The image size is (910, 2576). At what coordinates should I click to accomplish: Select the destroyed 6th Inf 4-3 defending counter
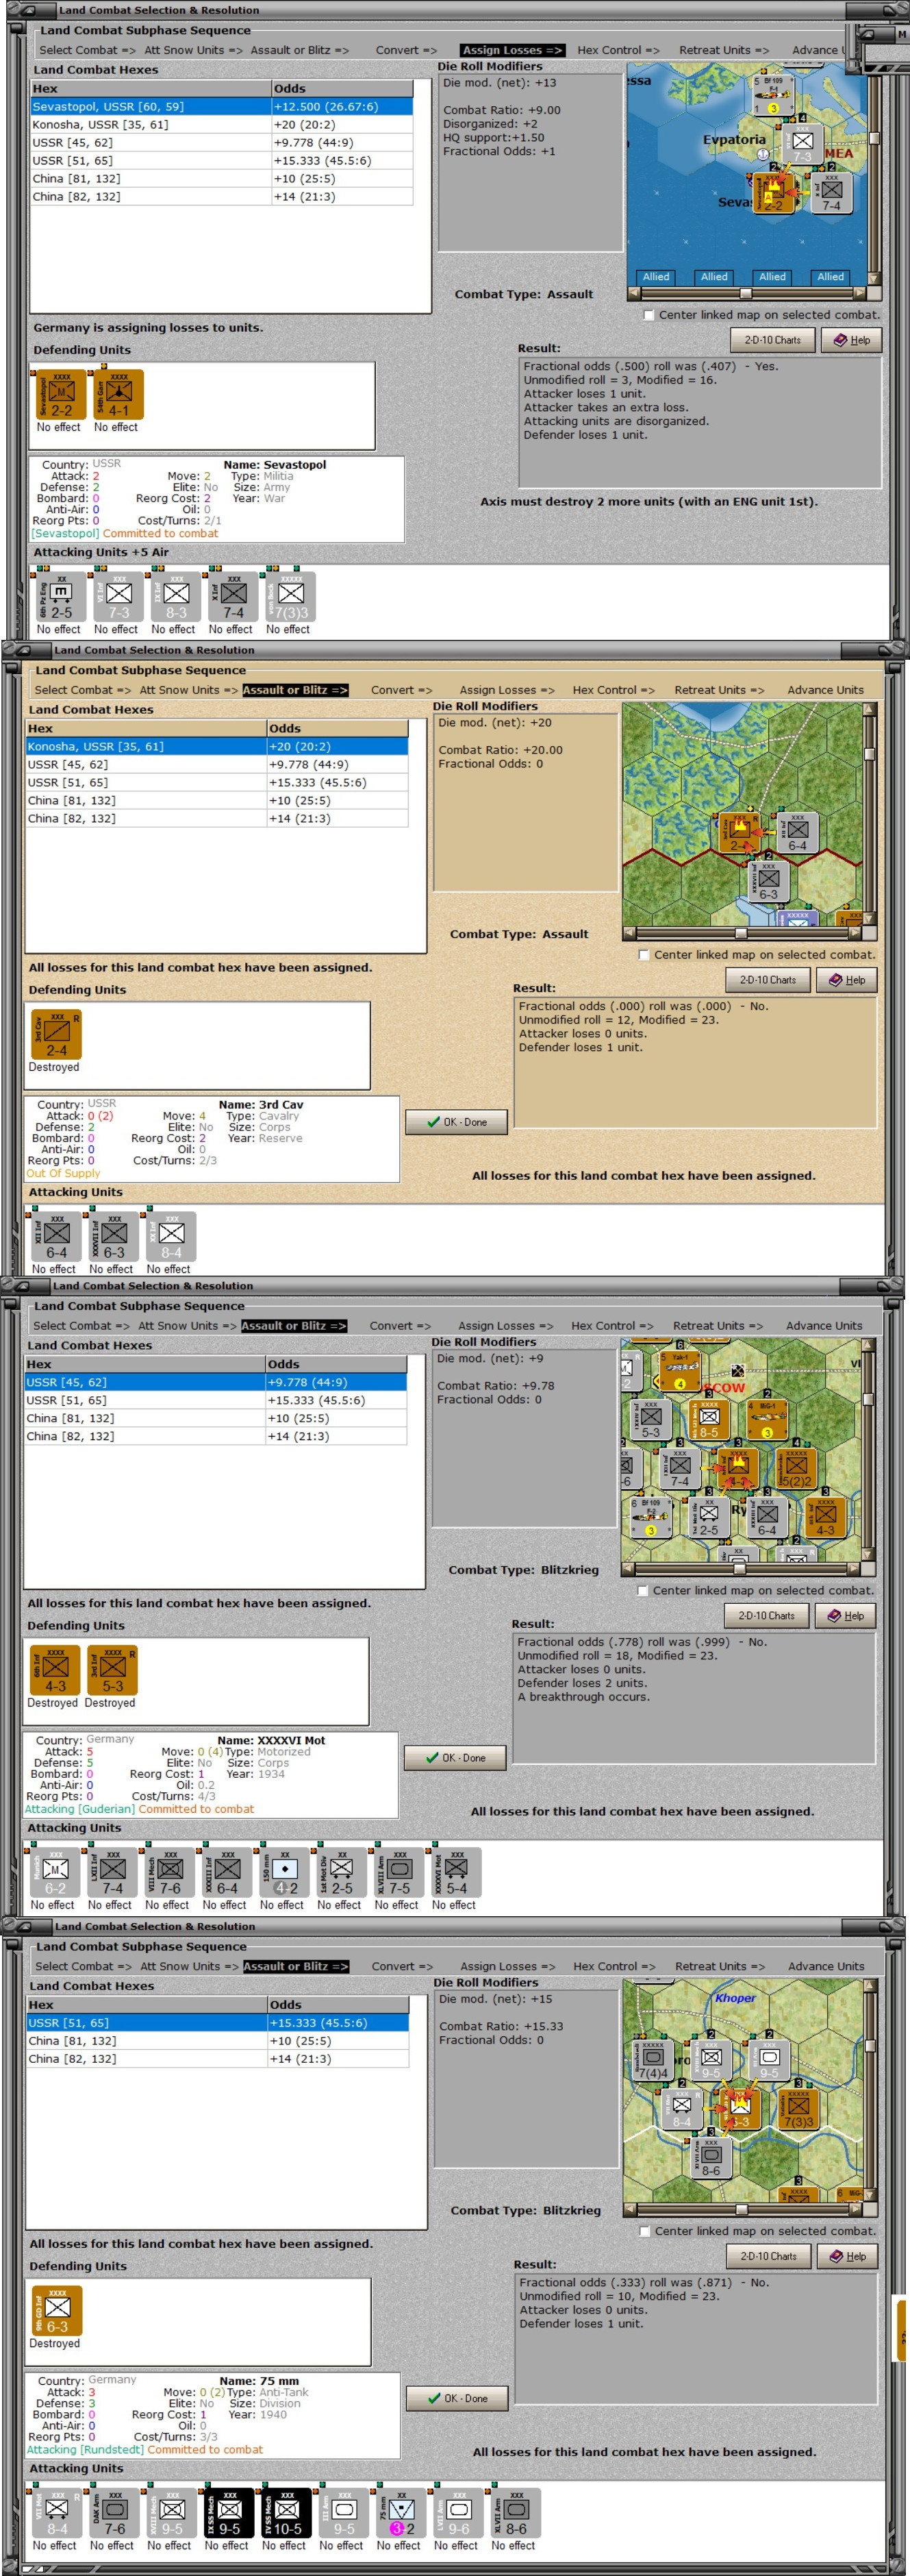pyautogui.click(x=55, y=1671)
